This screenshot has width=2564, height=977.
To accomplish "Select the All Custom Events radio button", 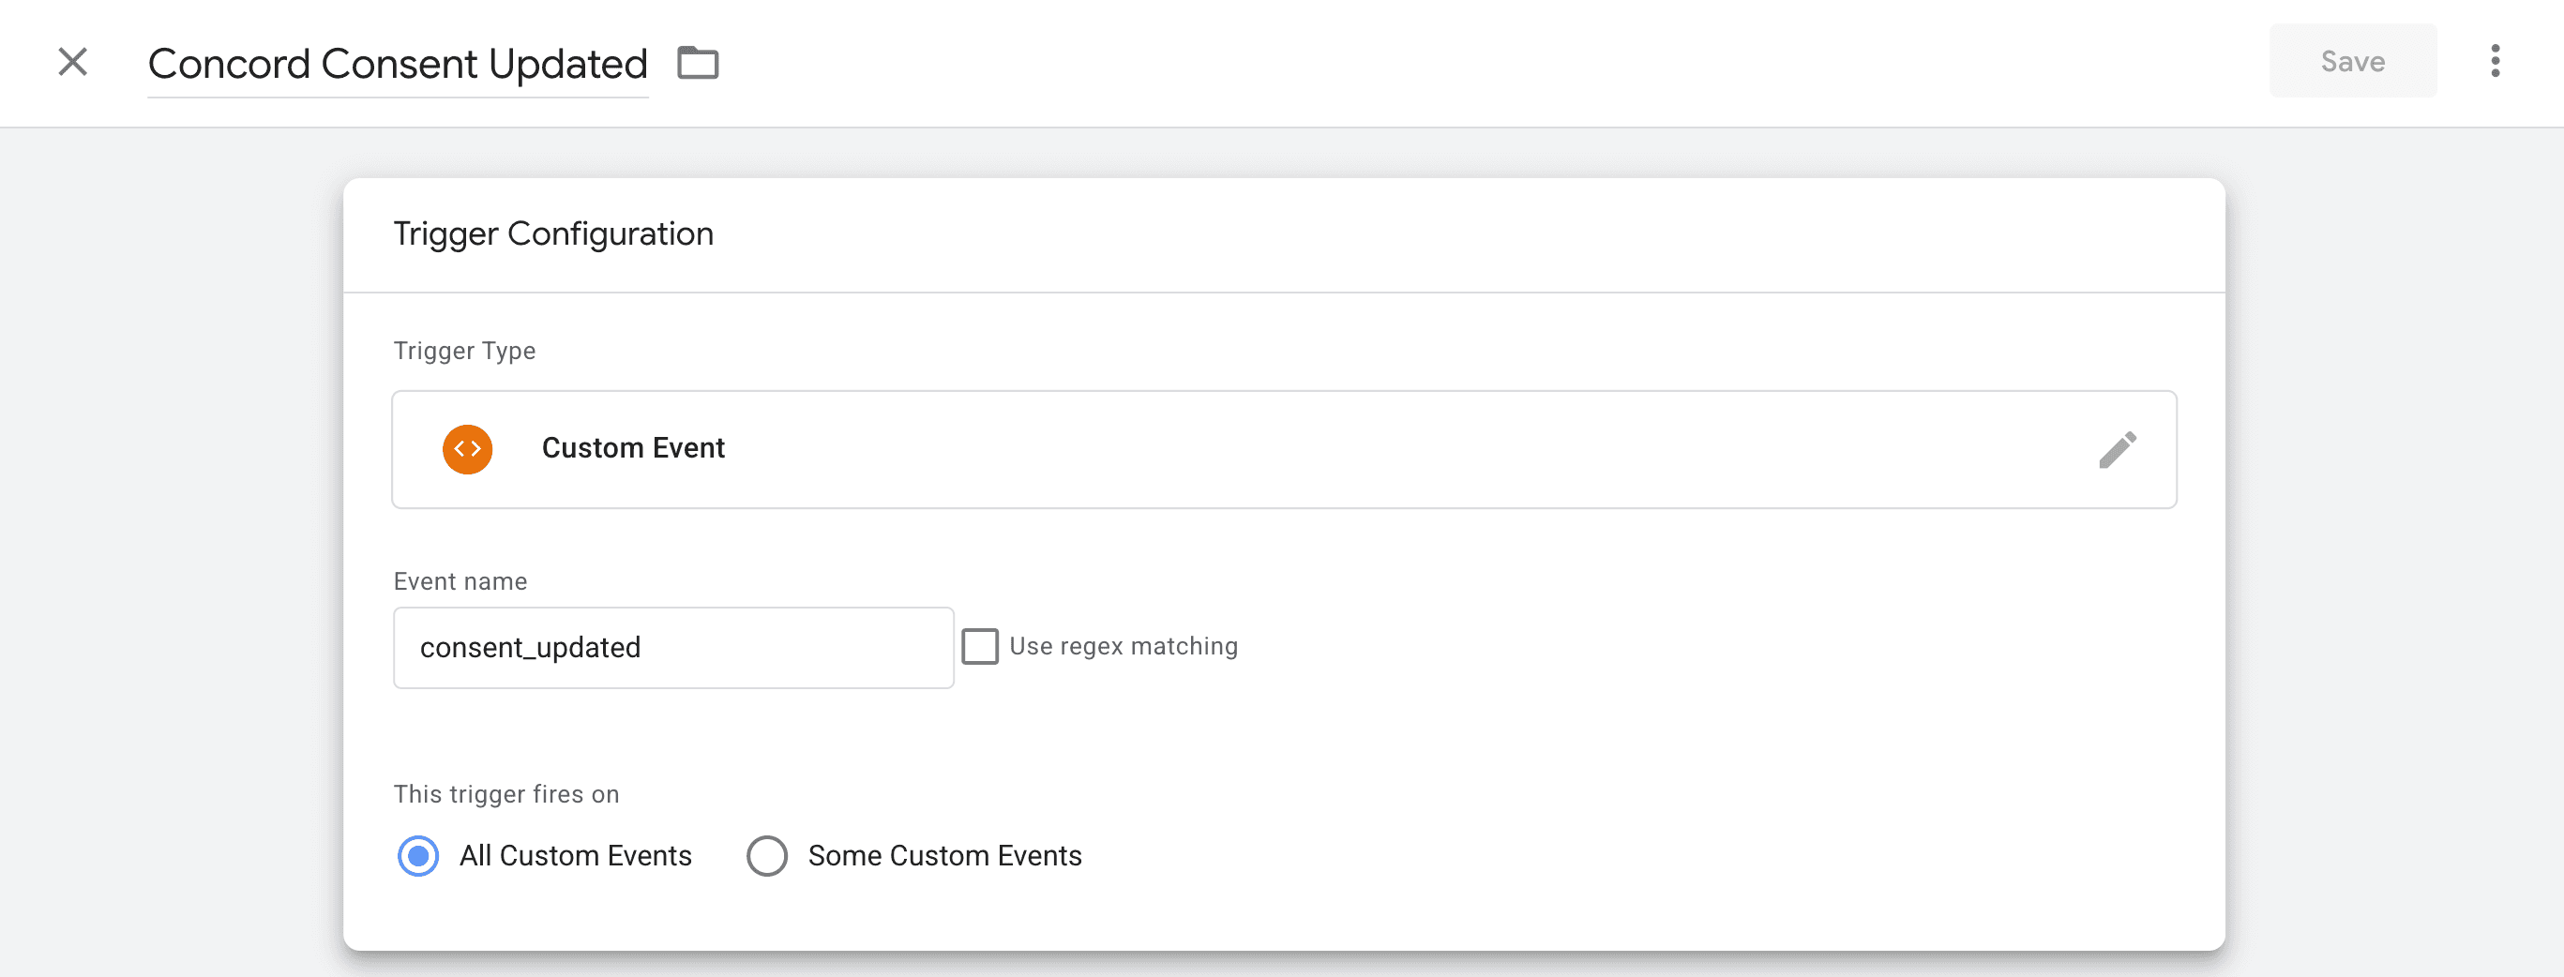I will point(418,856).
